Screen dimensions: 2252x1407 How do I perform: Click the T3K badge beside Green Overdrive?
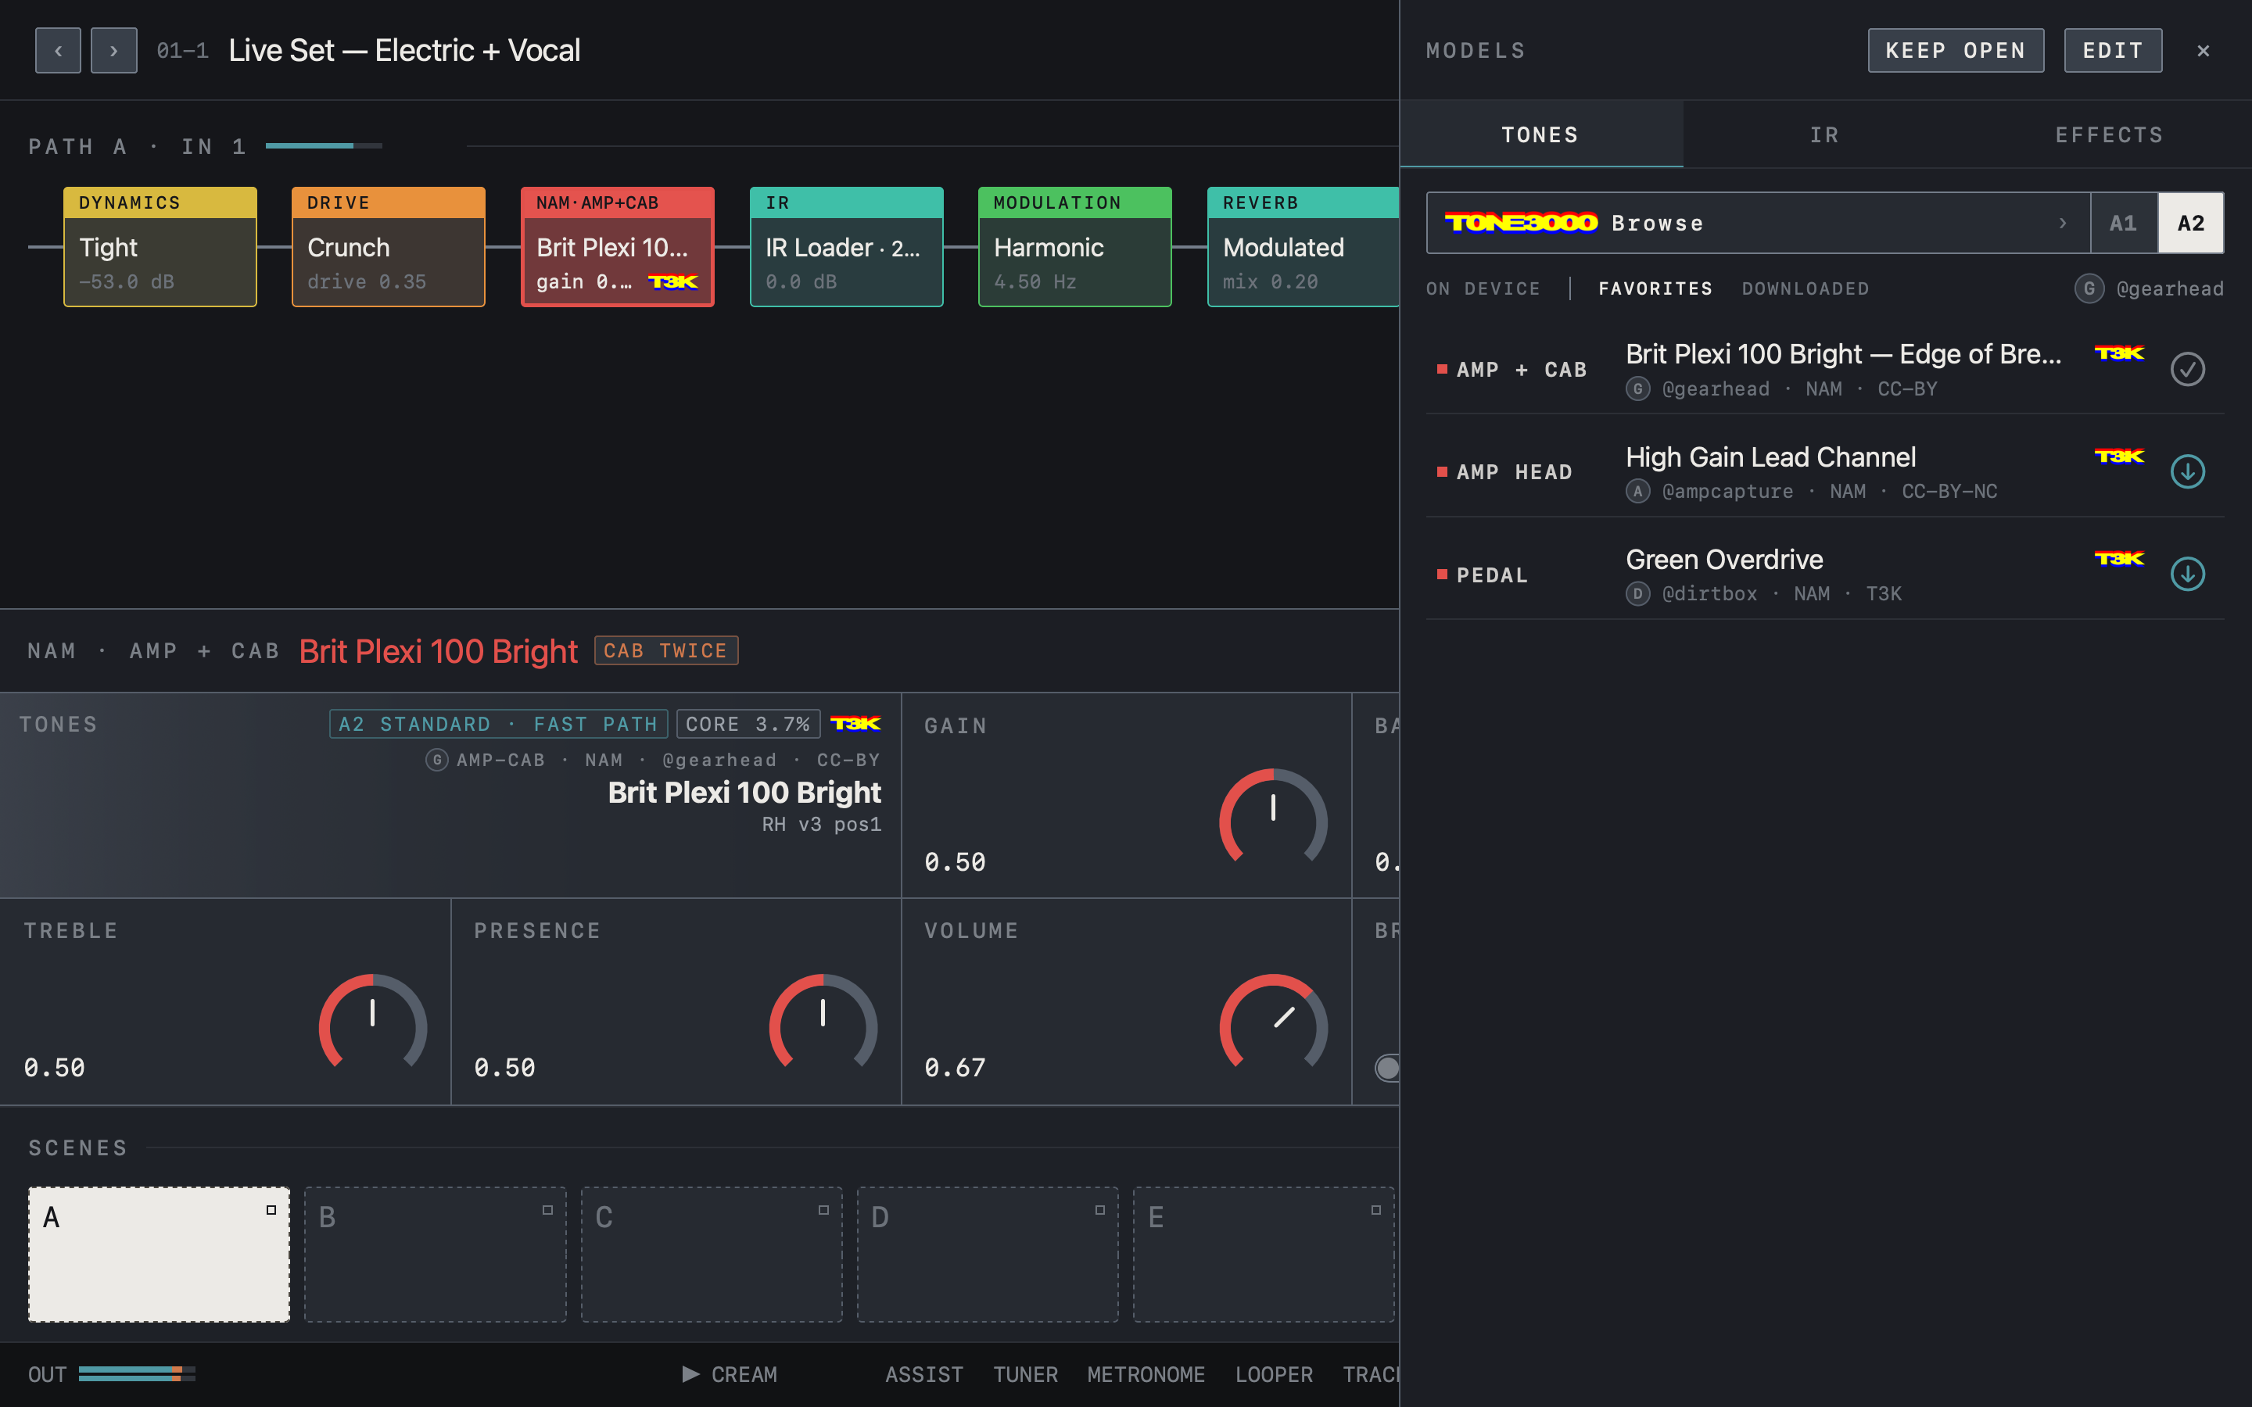tap(2119, 557)
